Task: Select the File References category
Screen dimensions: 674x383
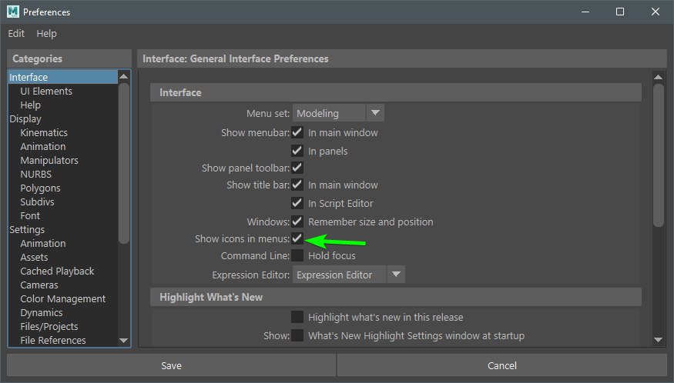Action: pyautogui.click(x=53, y=341)
